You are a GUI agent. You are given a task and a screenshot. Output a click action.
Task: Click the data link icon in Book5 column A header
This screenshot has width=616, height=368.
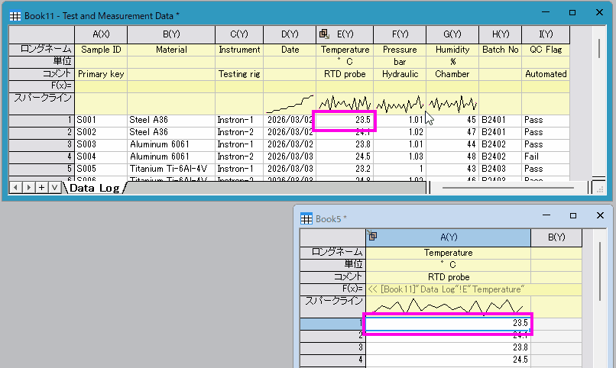[x=372, y=235]
